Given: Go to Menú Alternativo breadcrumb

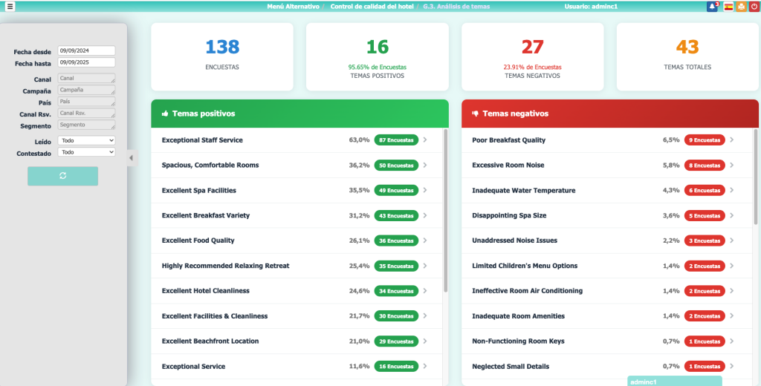Looking at the screenshot, I should (293, 6).
